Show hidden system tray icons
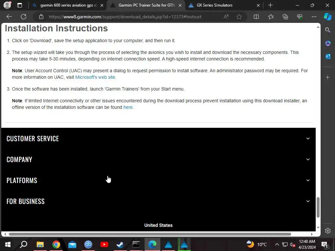The width and height of the screenshot is (335, 251). 277,244
